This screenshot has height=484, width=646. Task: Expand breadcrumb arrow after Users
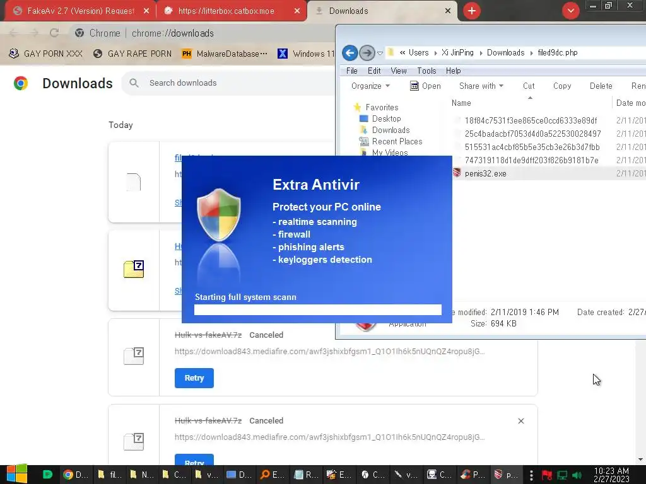(435, 53)
